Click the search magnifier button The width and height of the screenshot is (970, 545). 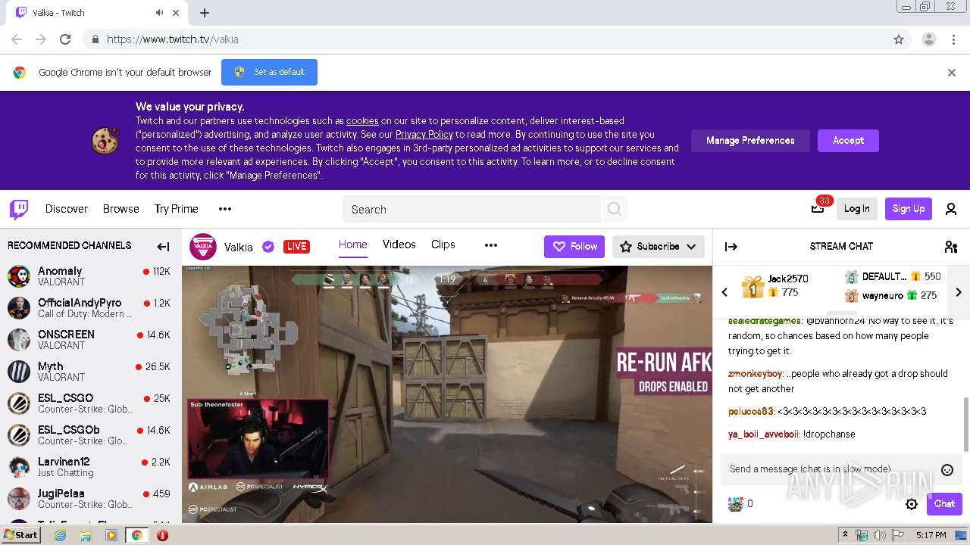[615, 209]
